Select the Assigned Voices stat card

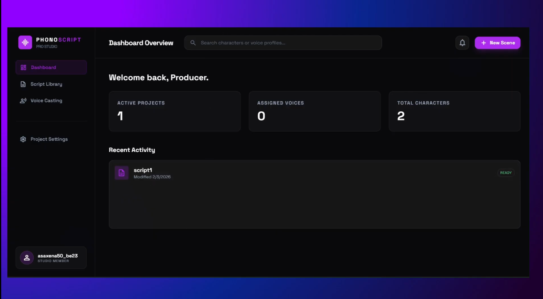315,111
